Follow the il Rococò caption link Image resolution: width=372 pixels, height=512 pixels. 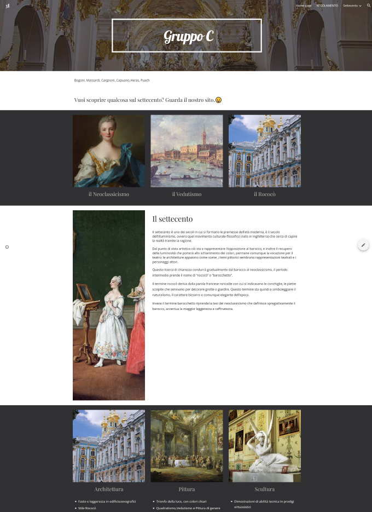click(x=265, y=194)
